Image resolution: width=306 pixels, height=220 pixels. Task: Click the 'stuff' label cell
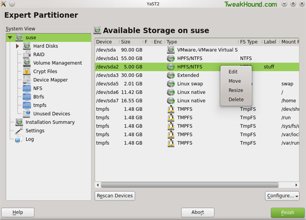pyautogui.click(x=269, y=67)
